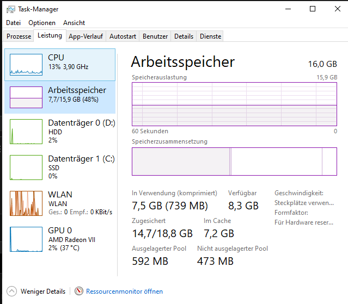Select the WLAN network graph icon

click(x=26, y=203)
